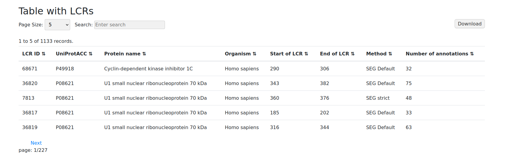Sort by End of LCR icon

click(353, 54)
